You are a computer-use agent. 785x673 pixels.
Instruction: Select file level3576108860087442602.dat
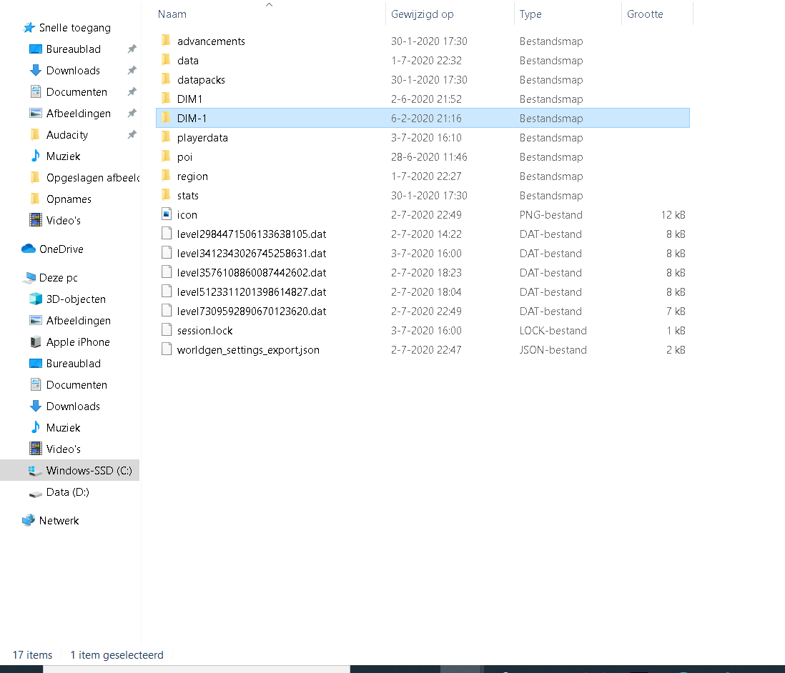pos(252,272)
